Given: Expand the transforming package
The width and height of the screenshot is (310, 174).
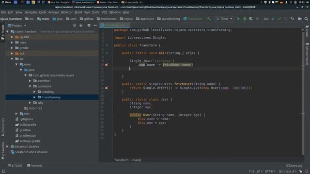Looking at the screenshot, I should [34, 97].
